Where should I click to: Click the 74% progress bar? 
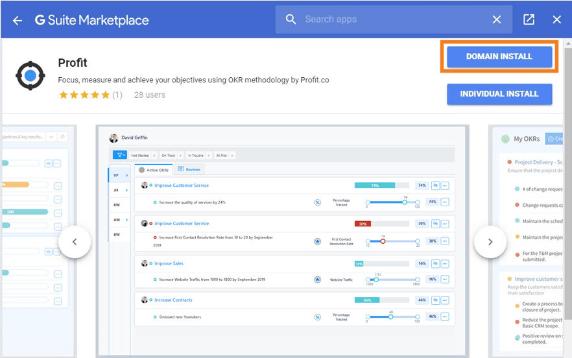382,185
